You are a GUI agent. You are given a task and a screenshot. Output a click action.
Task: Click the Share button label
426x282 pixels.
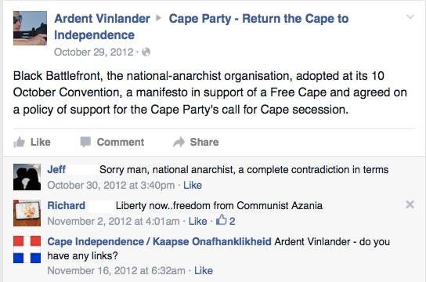coord(204,142)
